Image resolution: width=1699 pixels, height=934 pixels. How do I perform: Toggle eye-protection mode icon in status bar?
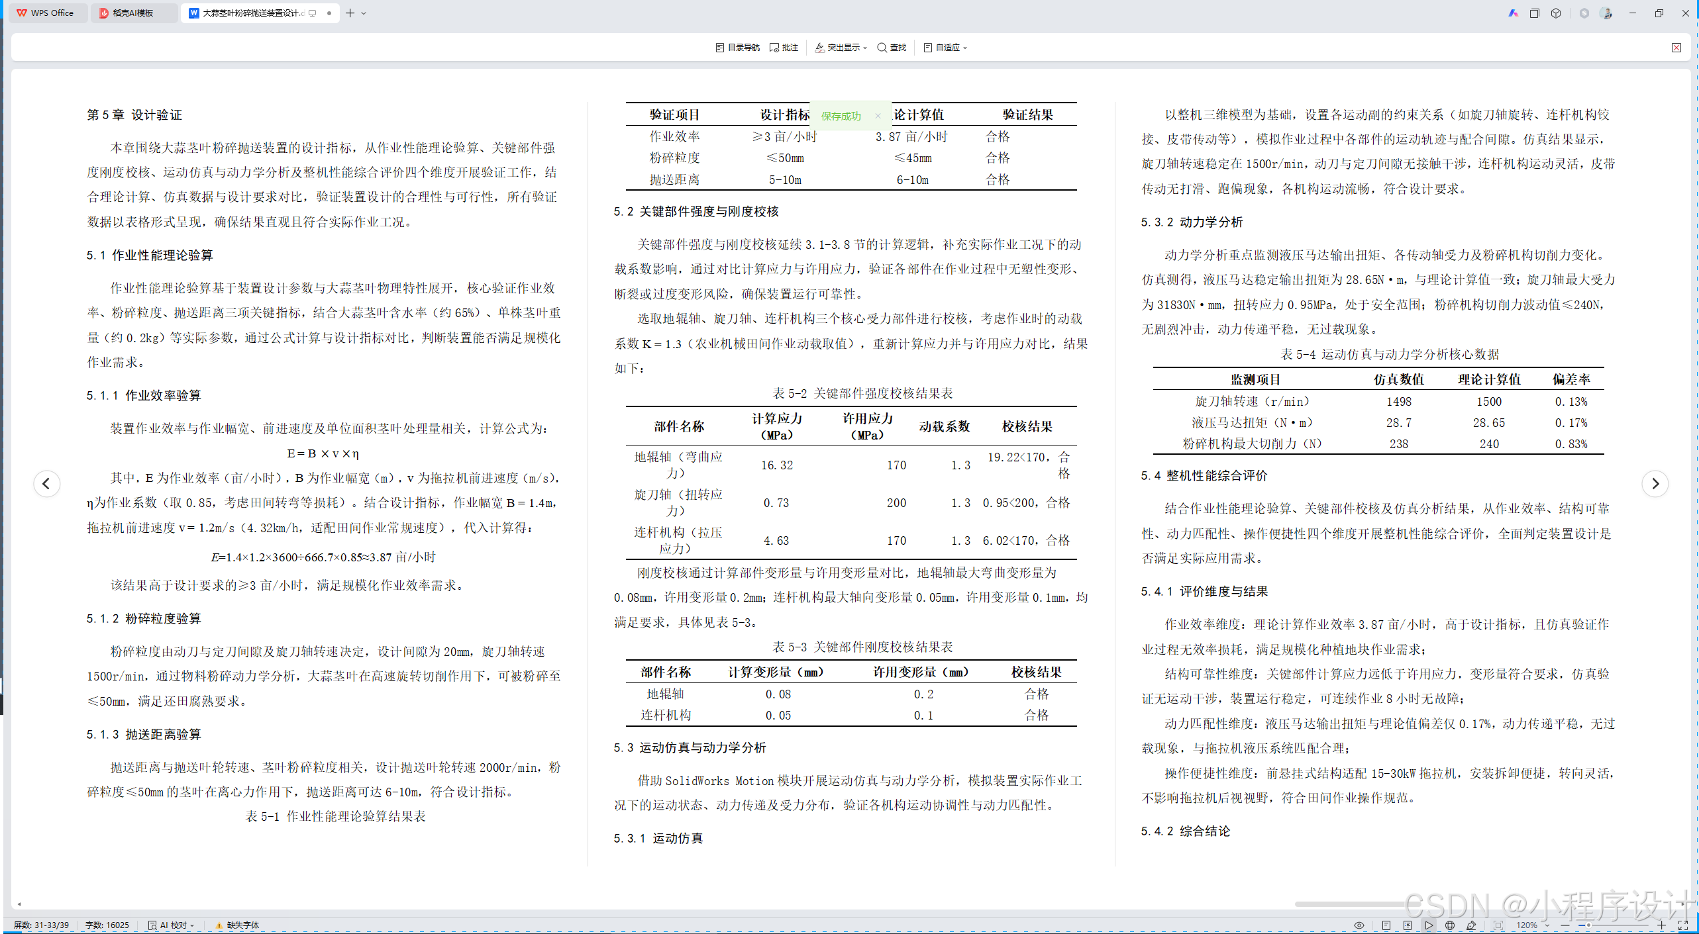(1359, 925)
